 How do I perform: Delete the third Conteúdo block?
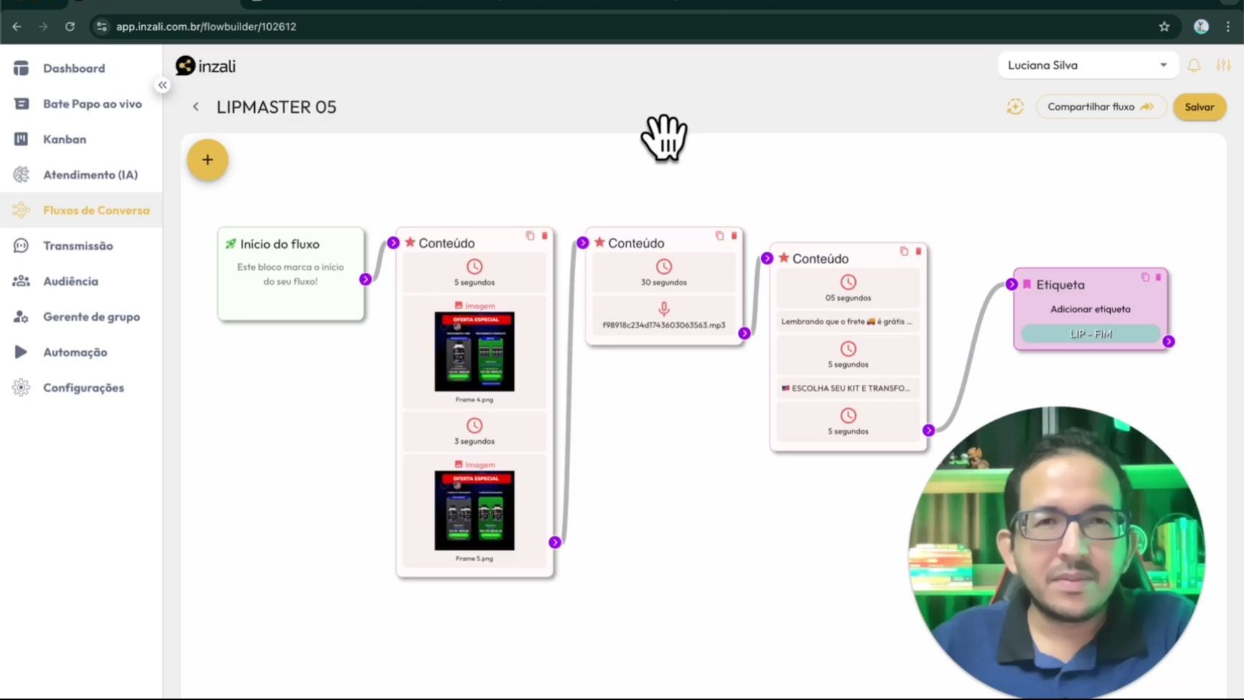click(918, 251)
